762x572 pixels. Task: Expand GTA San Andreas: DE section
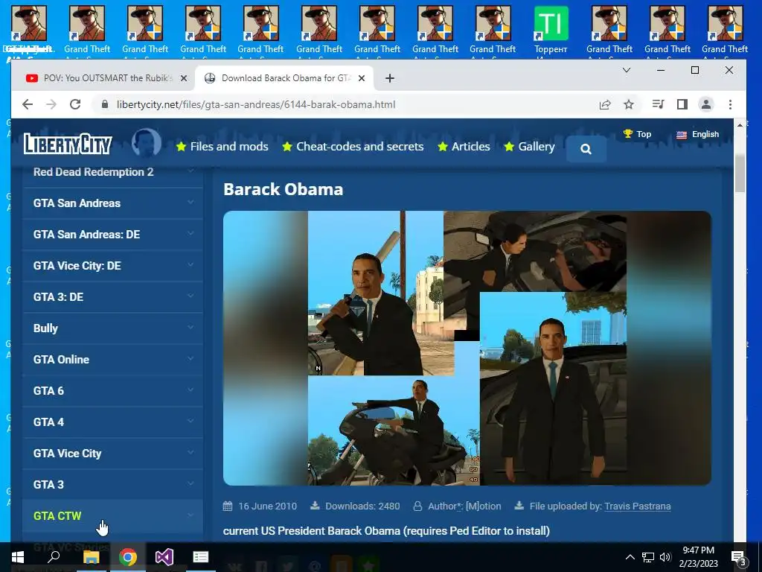113,235
